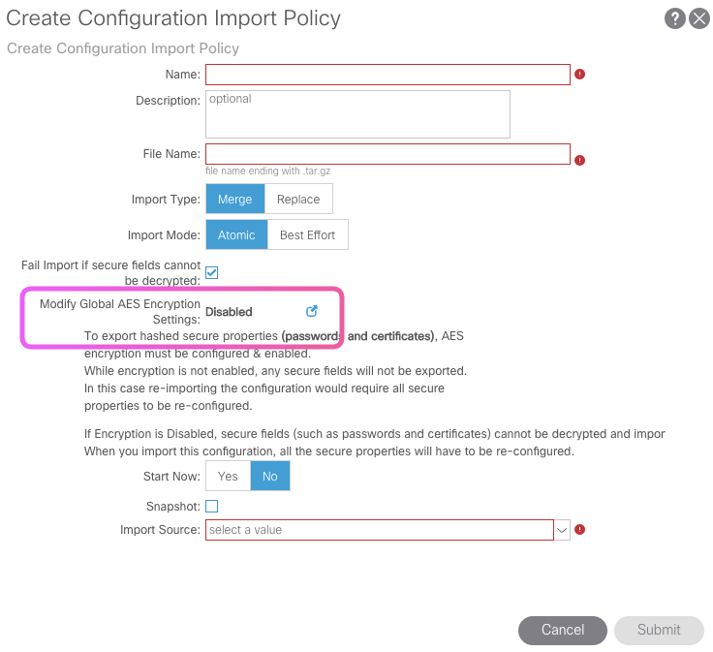The width and height of the screenshot is (713, 652).
Task: Set Import Type to Replace
Action: point(298,199)
